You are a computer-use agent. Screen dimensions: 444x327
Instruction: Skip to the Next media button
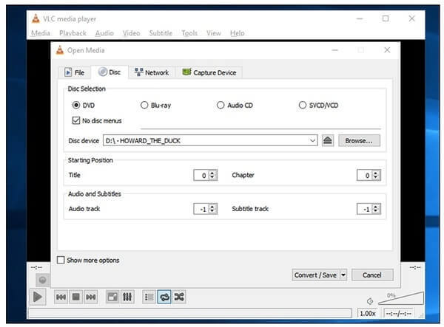click(90, 297)
